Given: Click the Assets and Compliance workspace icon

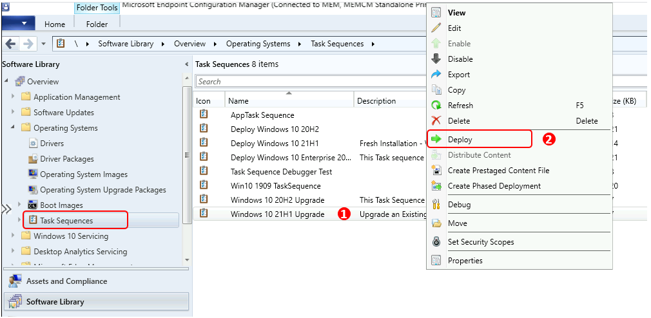Looking at the screenshot, I should coord(15,281).
